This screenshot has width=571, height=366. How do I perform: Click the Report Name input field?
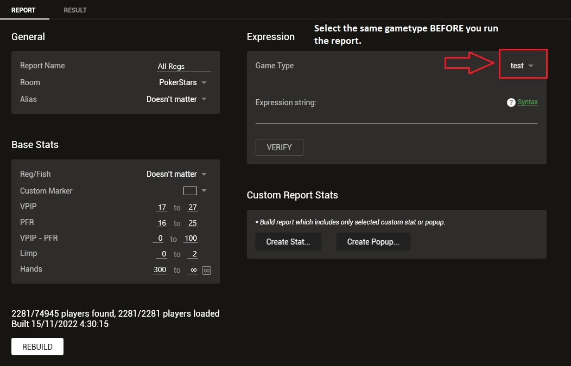click(183, 66)
